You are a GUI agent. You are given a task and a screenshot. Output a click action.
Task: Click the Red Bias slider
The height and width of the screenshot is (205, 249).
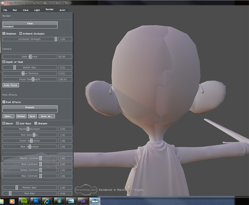coord(30,194)
